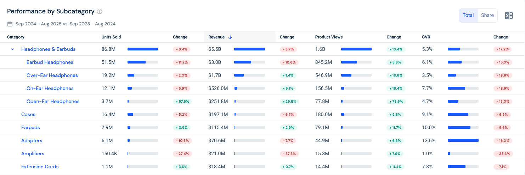This screenshot has height=175, width=525.
Task: Click the +57.9% Open-Ear units change badge
Action: pyautogui.click(x=182, y=102)
